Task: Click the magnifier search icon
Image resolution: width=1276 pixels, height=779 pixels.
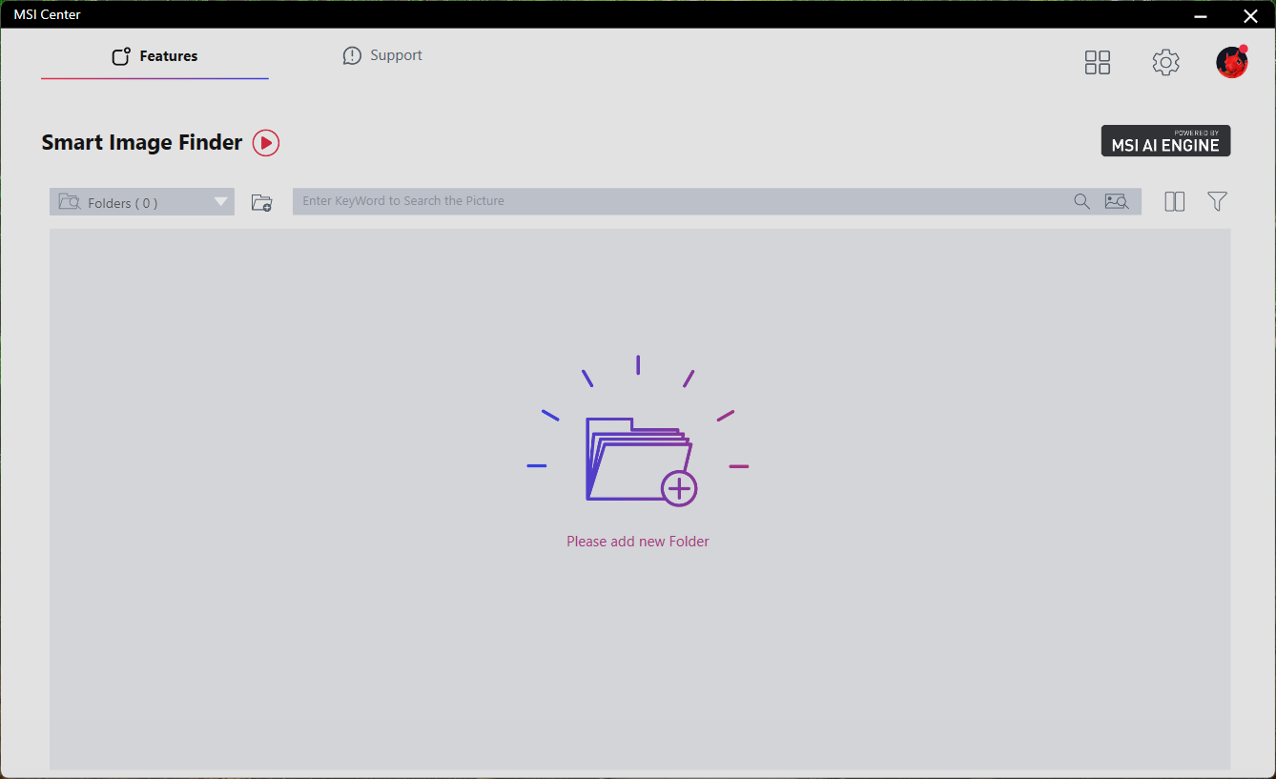Action: pos(1081,201)
